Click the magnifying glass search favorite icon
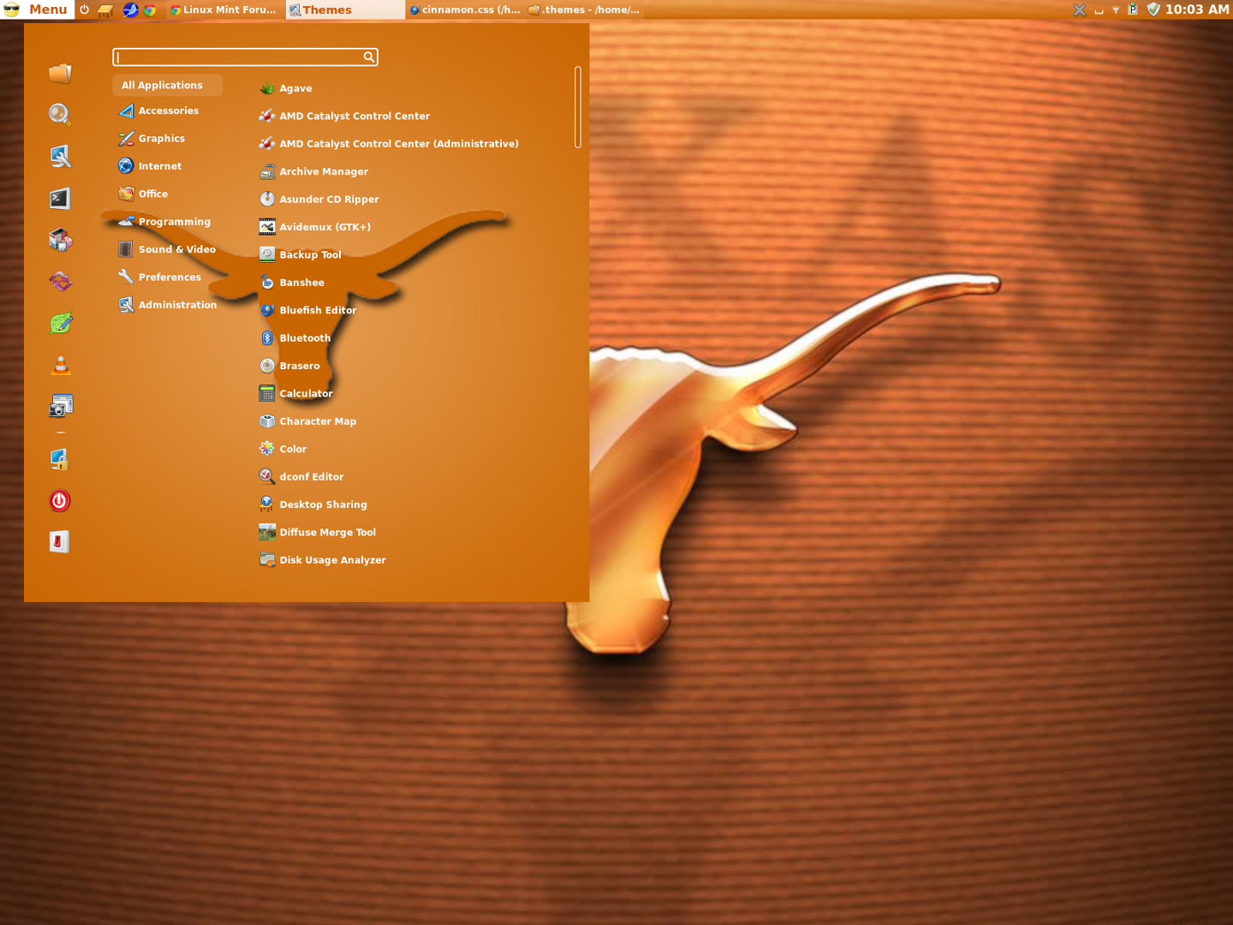The image size is (1233, 925). pyautogui.click(x=60, y=114)
